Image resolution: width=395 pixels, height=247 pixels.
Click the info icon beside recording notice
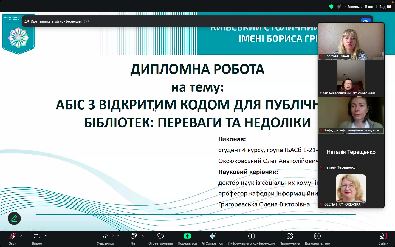(86, 21)
